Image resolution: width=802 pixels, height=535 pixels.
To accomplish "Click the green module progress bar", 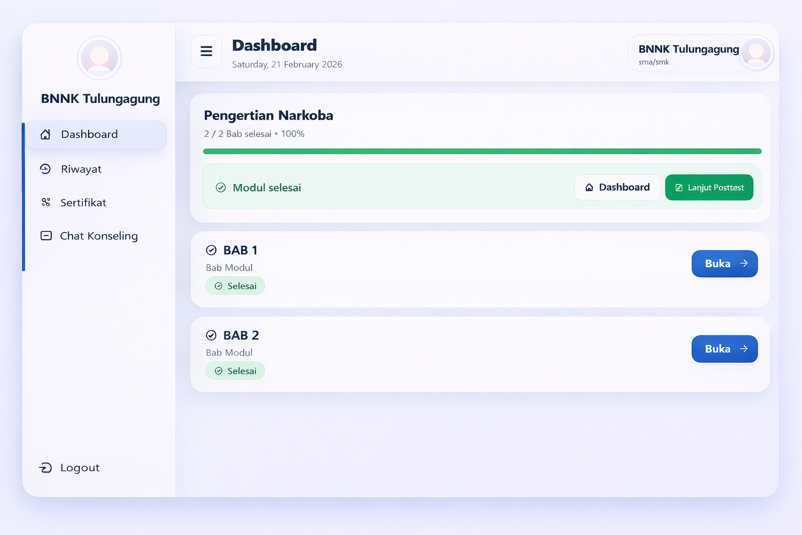I will tap(482, 152).
